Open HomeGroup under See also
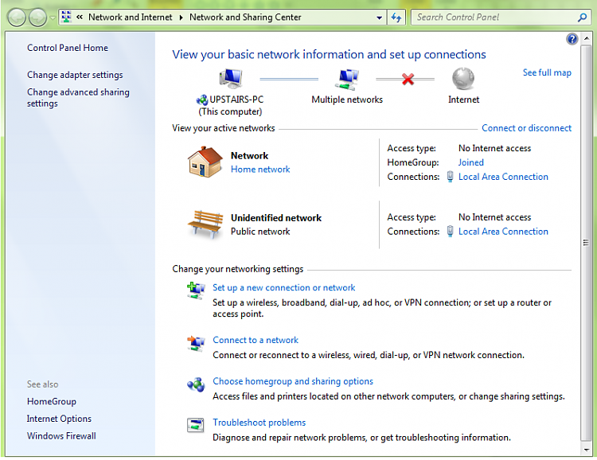 52,402
